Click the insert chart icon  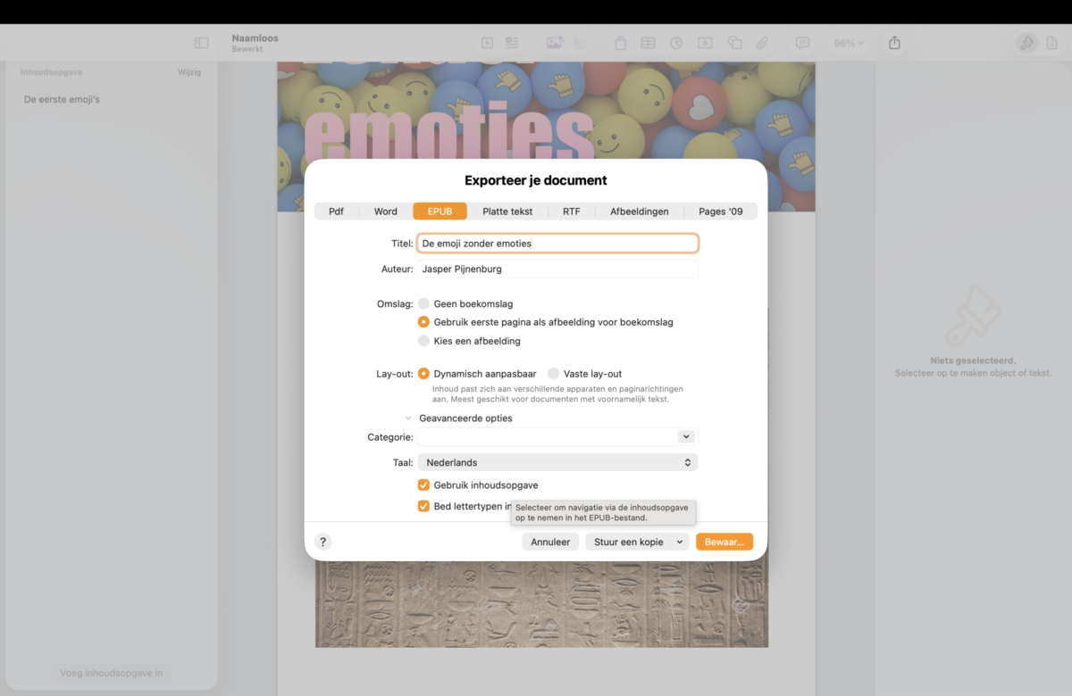(676, 43)
